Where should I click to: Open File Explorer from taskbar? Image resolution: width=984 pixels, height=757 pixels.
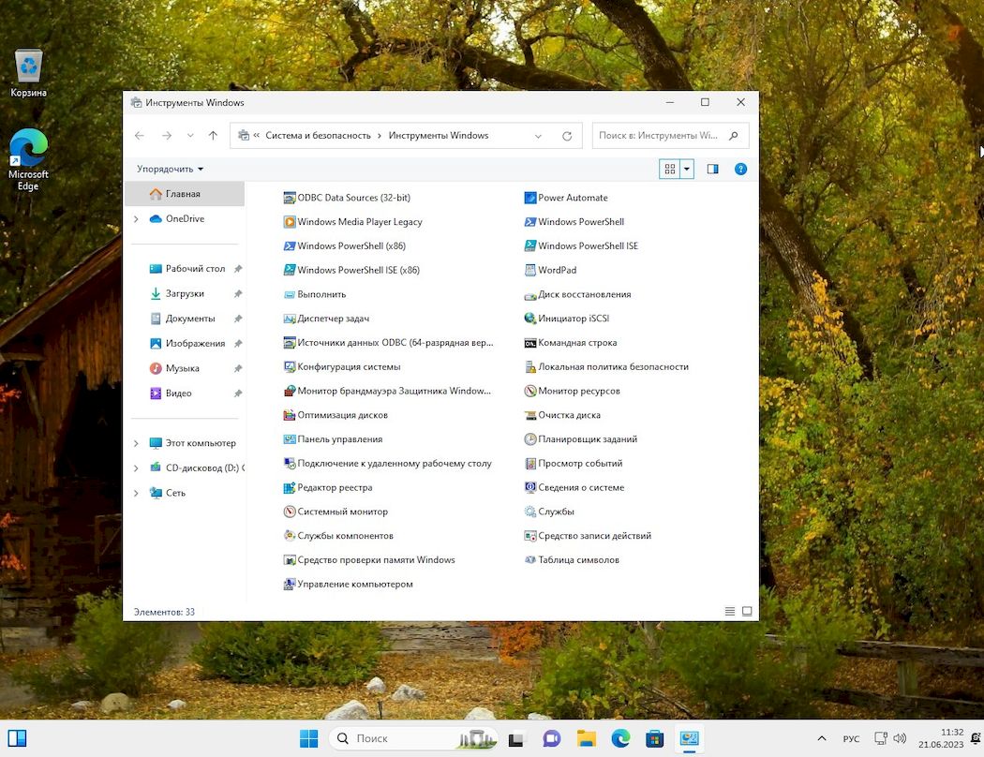pyautogui.click(x=586, y=739)
